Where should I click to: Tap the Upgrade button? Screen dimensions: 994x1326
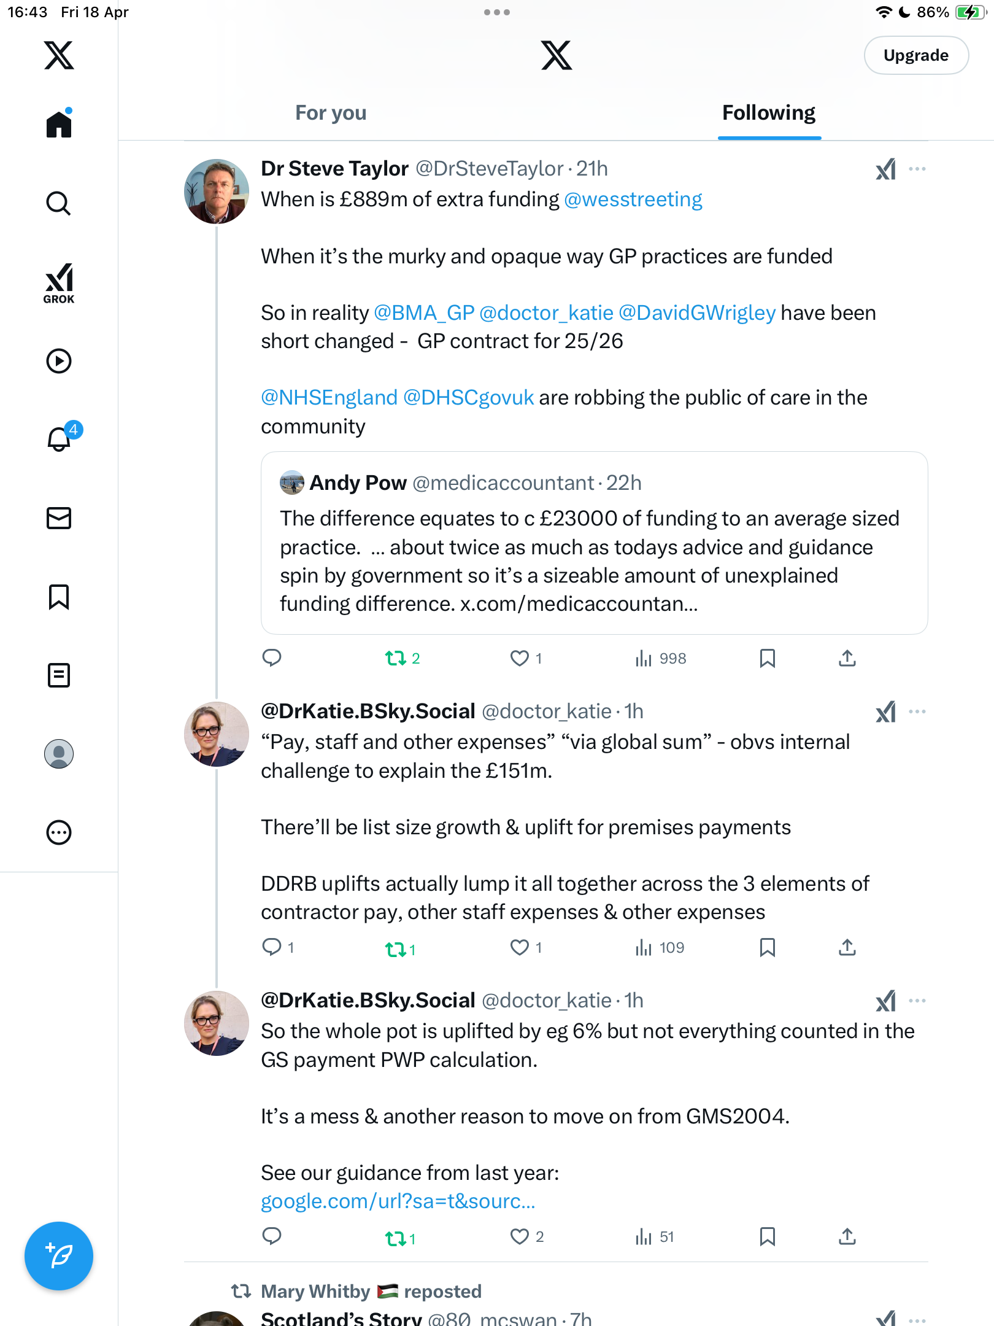916,55
